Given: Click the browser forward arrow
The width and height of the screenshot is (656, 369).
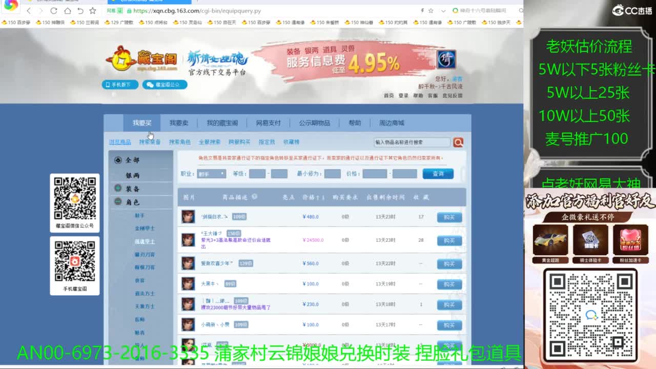Looking at the screenshot, I should coord(40,11).
